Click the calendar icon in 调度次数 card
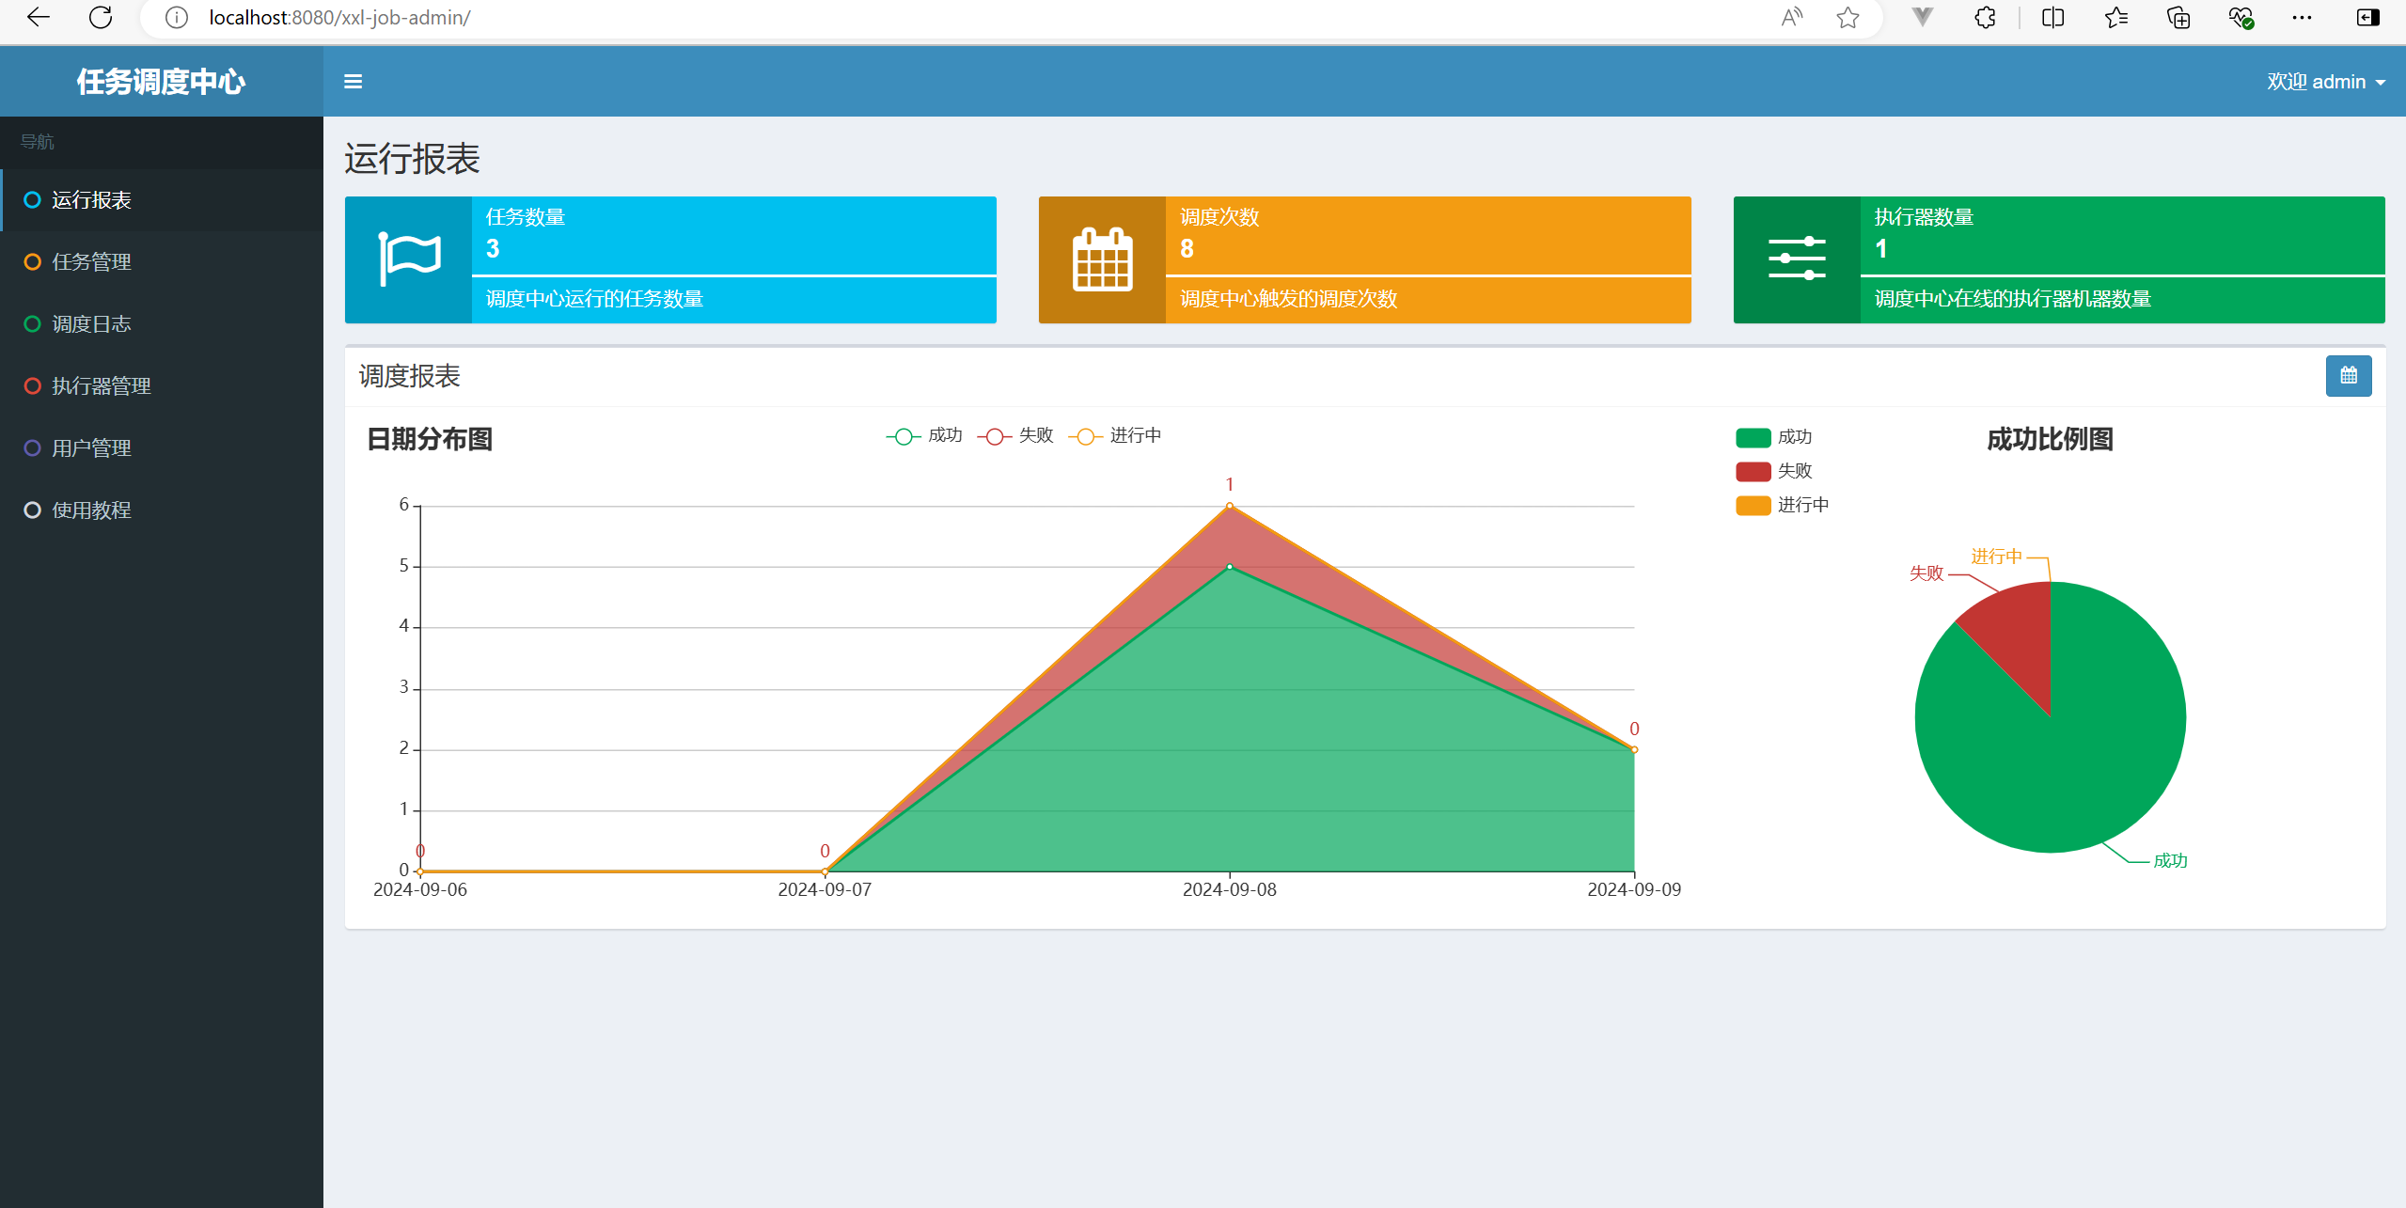 pos(1103,259)
